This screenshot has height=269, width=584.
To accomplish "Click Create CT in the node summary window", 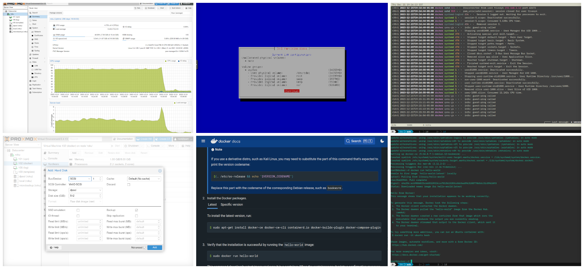I will (x=173, y=4).
